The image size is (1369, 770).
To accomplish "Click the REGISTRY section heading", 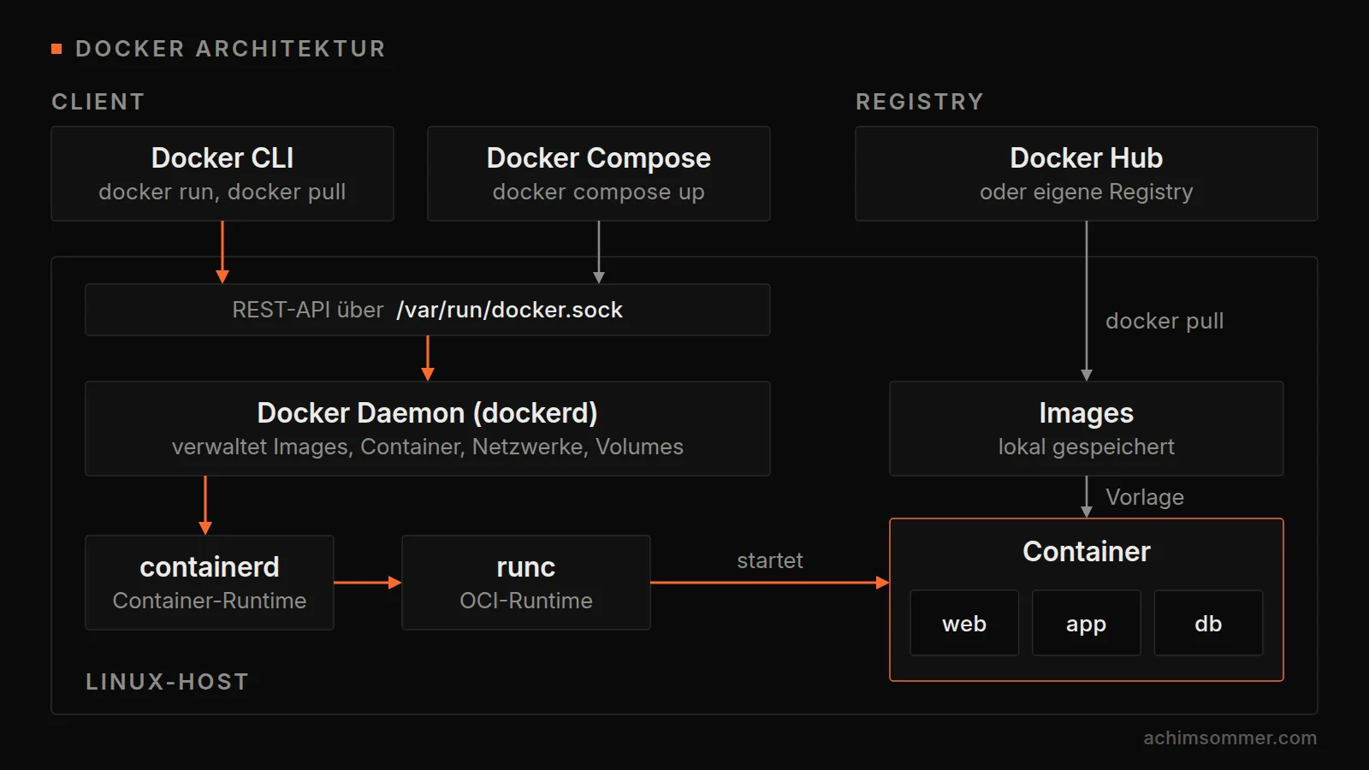I will (920, 102).
